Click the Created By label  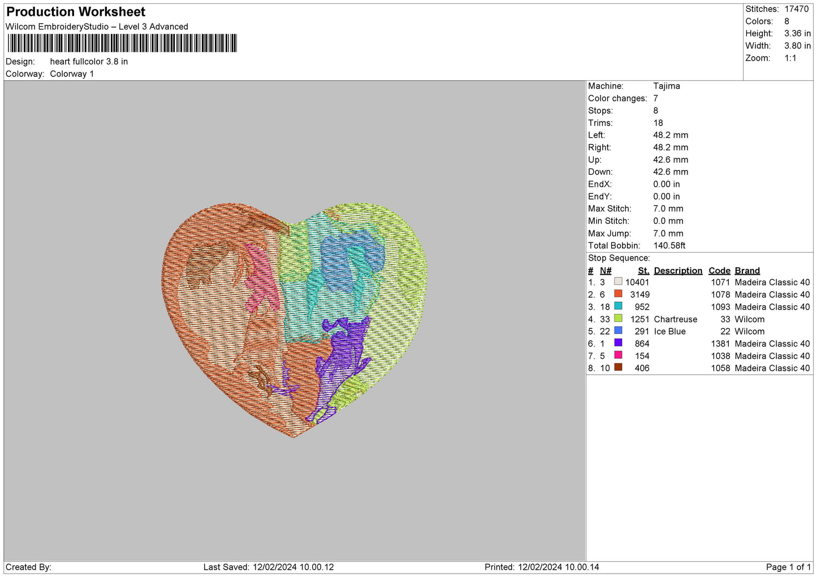(x=28, y=567)
